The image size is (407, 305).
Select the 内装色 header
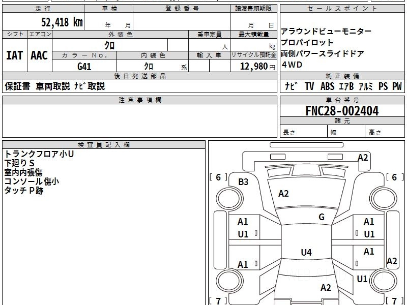coord(153,55)
